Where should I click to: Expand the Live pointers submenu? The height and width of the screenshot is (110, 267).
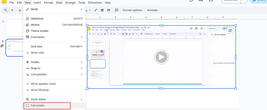[x=54, y=74]
